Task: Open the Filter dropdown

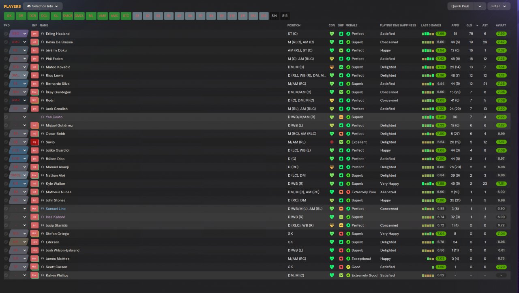Action: [499, 6]
